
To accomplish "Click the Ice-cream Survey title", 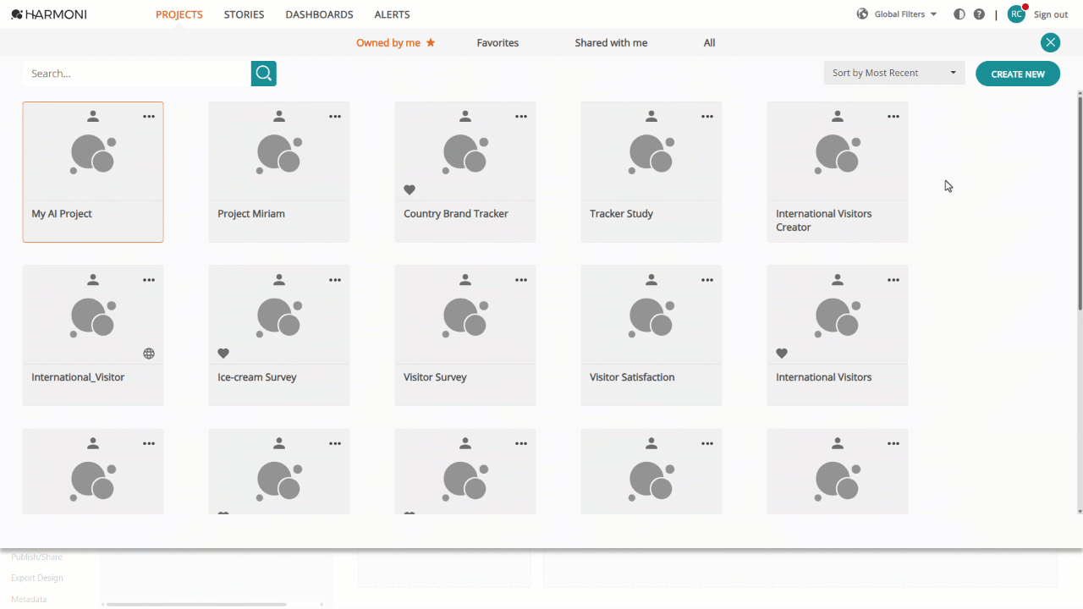I will tap(257, 377).
